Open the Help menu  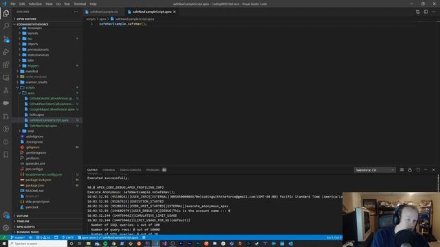pyautogui.click(x=93, y=4)
